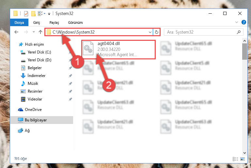Expand the ribbon with the chevron
251x168 pixels.
pyautogui.click(x=236, y=22)
